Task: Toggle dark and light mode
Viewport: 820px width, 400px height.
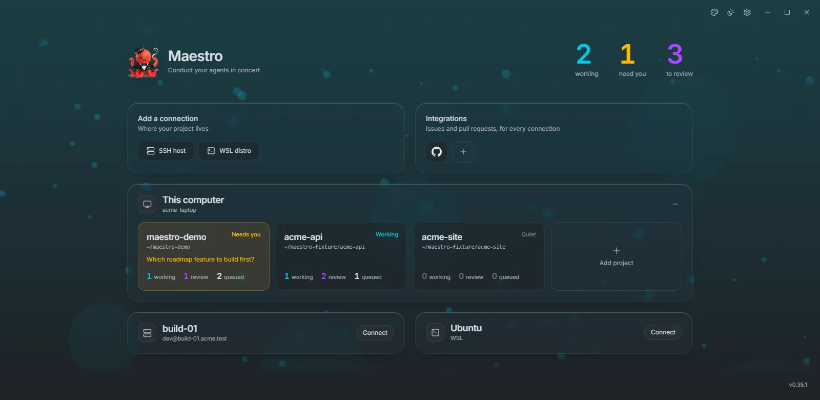Action: point(731,12)
